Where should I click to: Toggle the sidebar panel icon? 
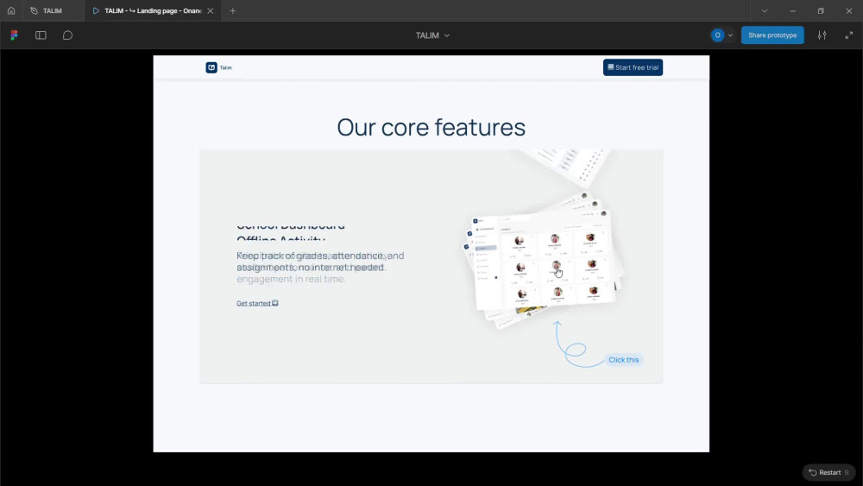click(x=41, y=35)
